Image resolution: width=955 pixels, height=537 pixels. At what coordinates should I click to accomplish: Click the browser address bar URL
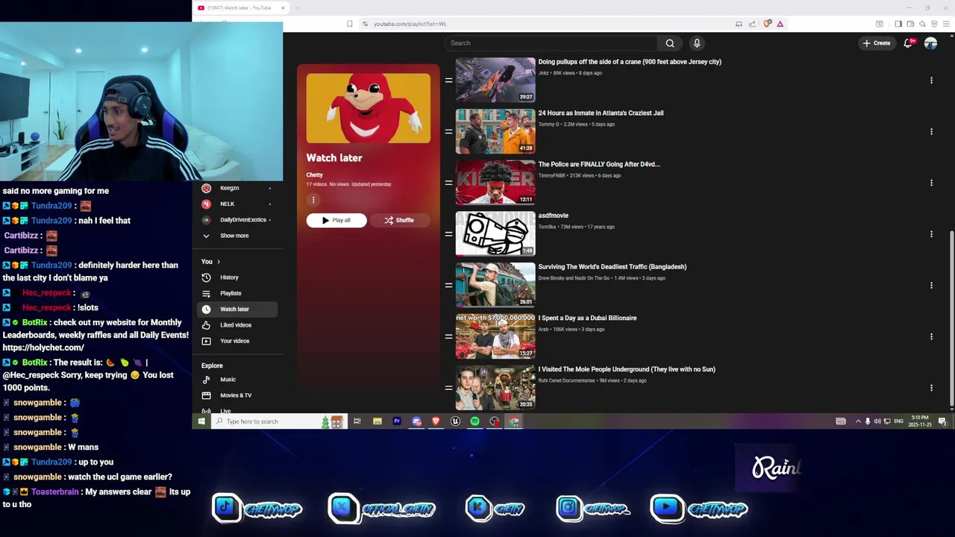tap(410, 24)
